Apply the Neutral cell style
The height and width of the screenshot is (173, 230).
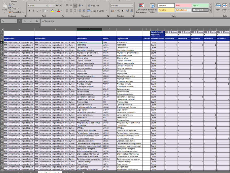click(166, 10)
